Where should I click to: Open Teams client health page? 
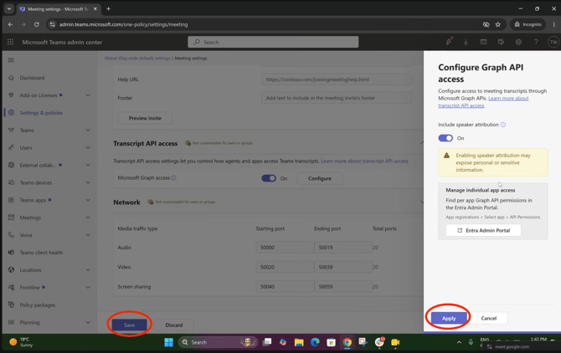pos(41,253)
